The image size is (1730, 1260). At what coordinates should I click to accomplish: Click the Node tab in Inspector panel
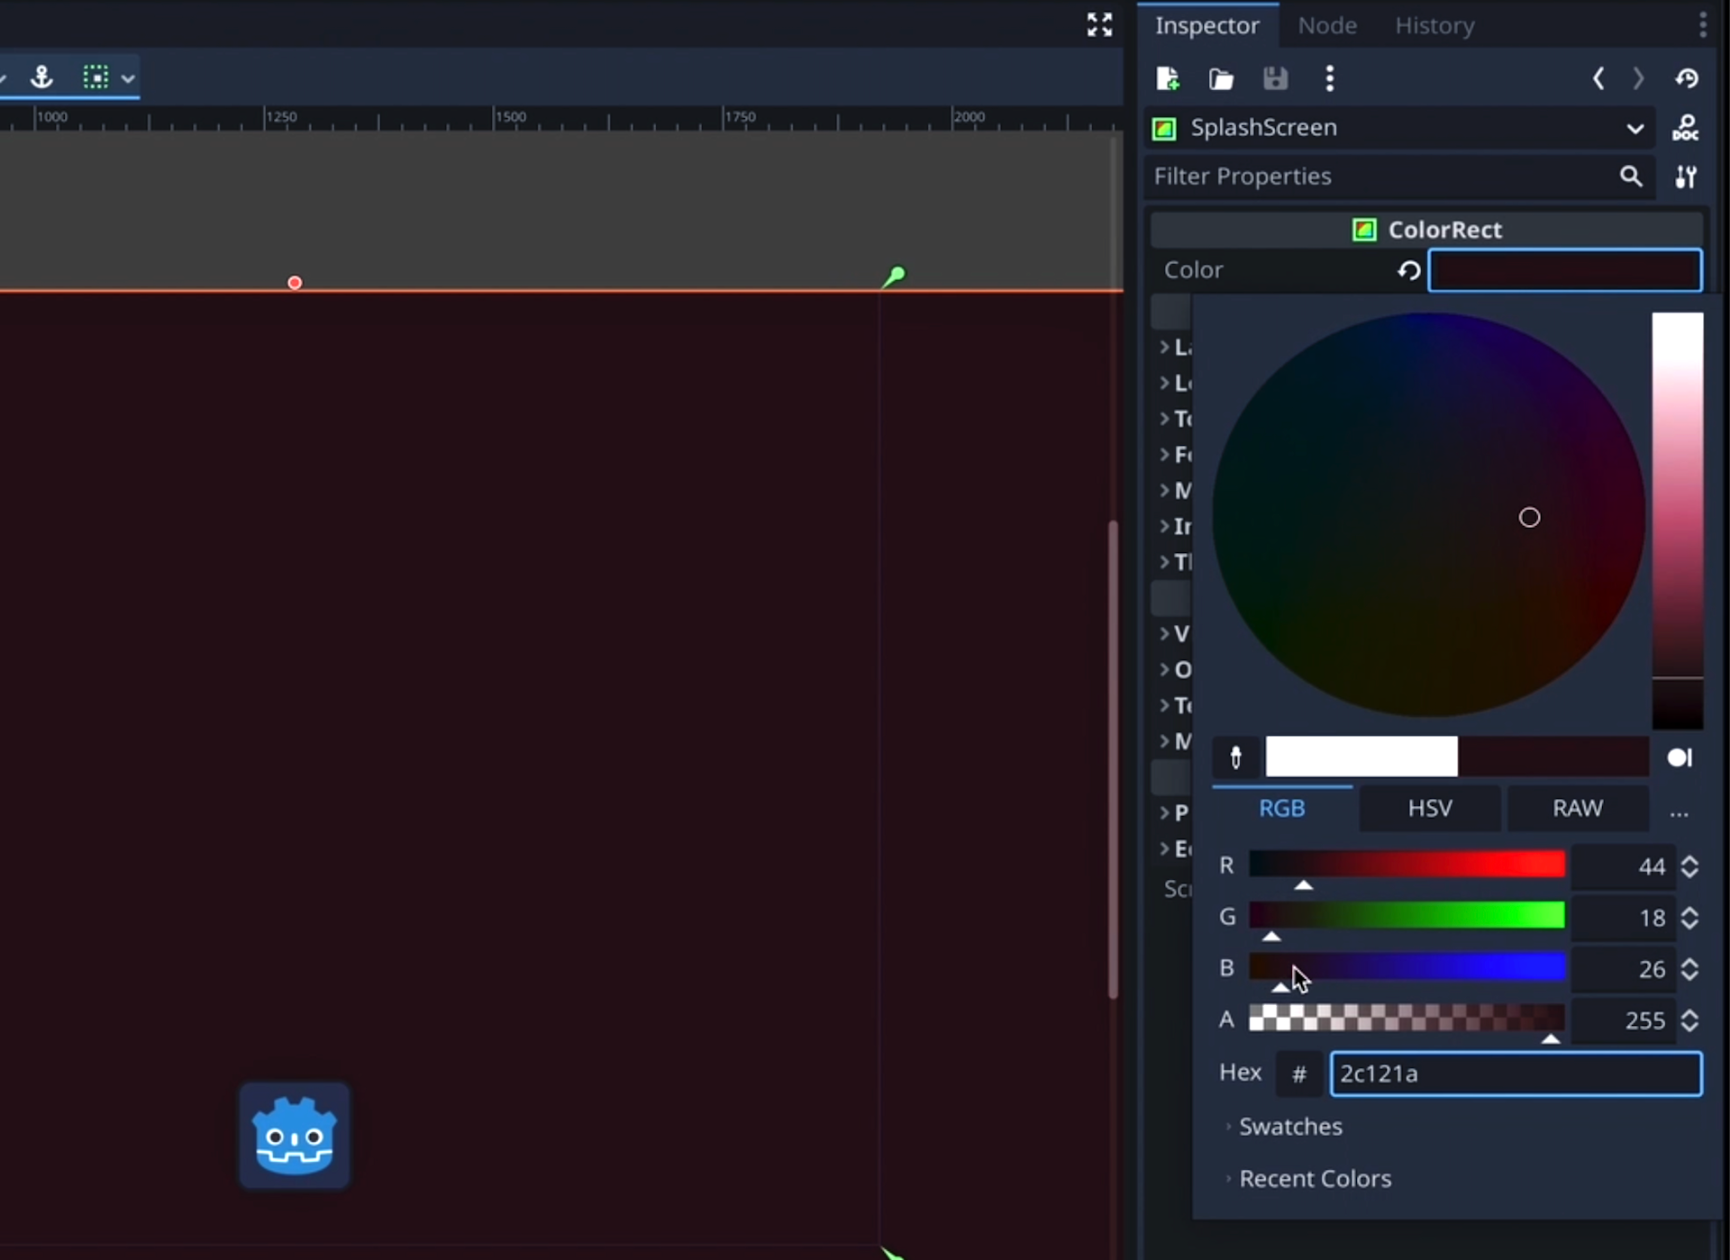pos(1325,24)
